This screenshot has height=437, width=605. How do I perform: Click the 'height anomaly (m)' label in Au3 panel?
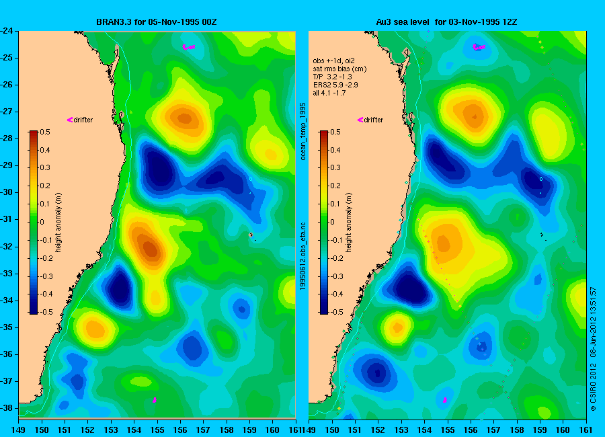(349, 223)
